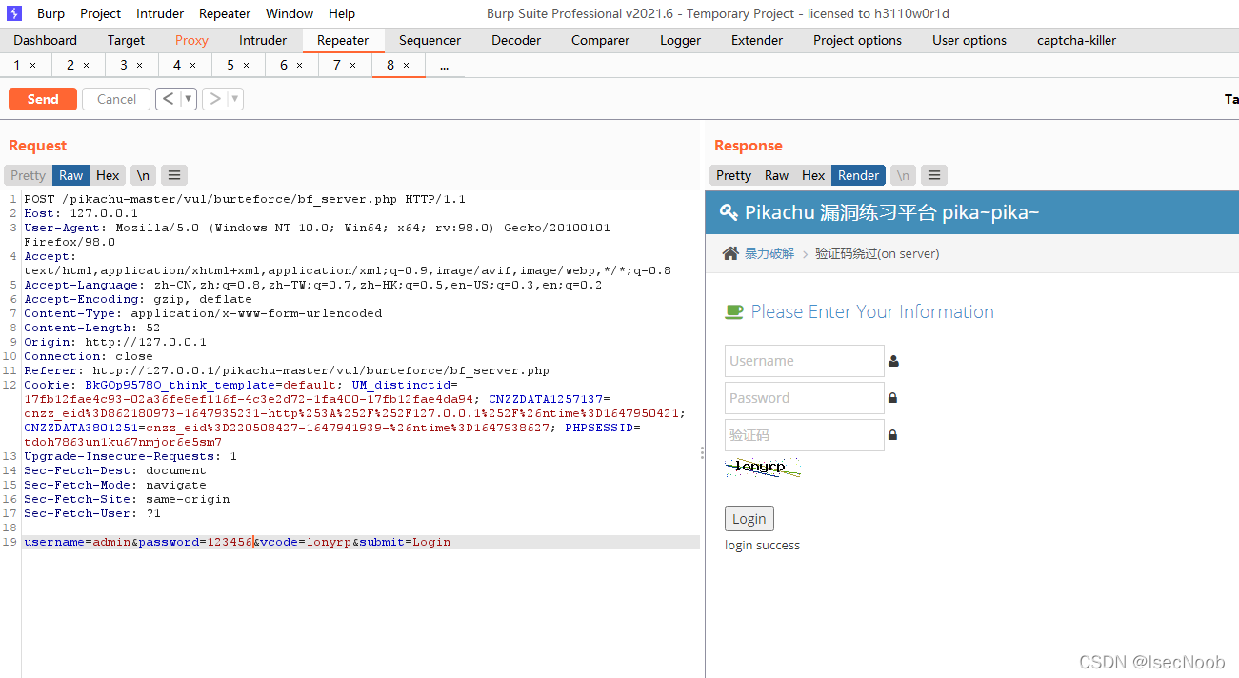
Task: Go back to previous request with left arrow
Action: (x=168, y=99)
